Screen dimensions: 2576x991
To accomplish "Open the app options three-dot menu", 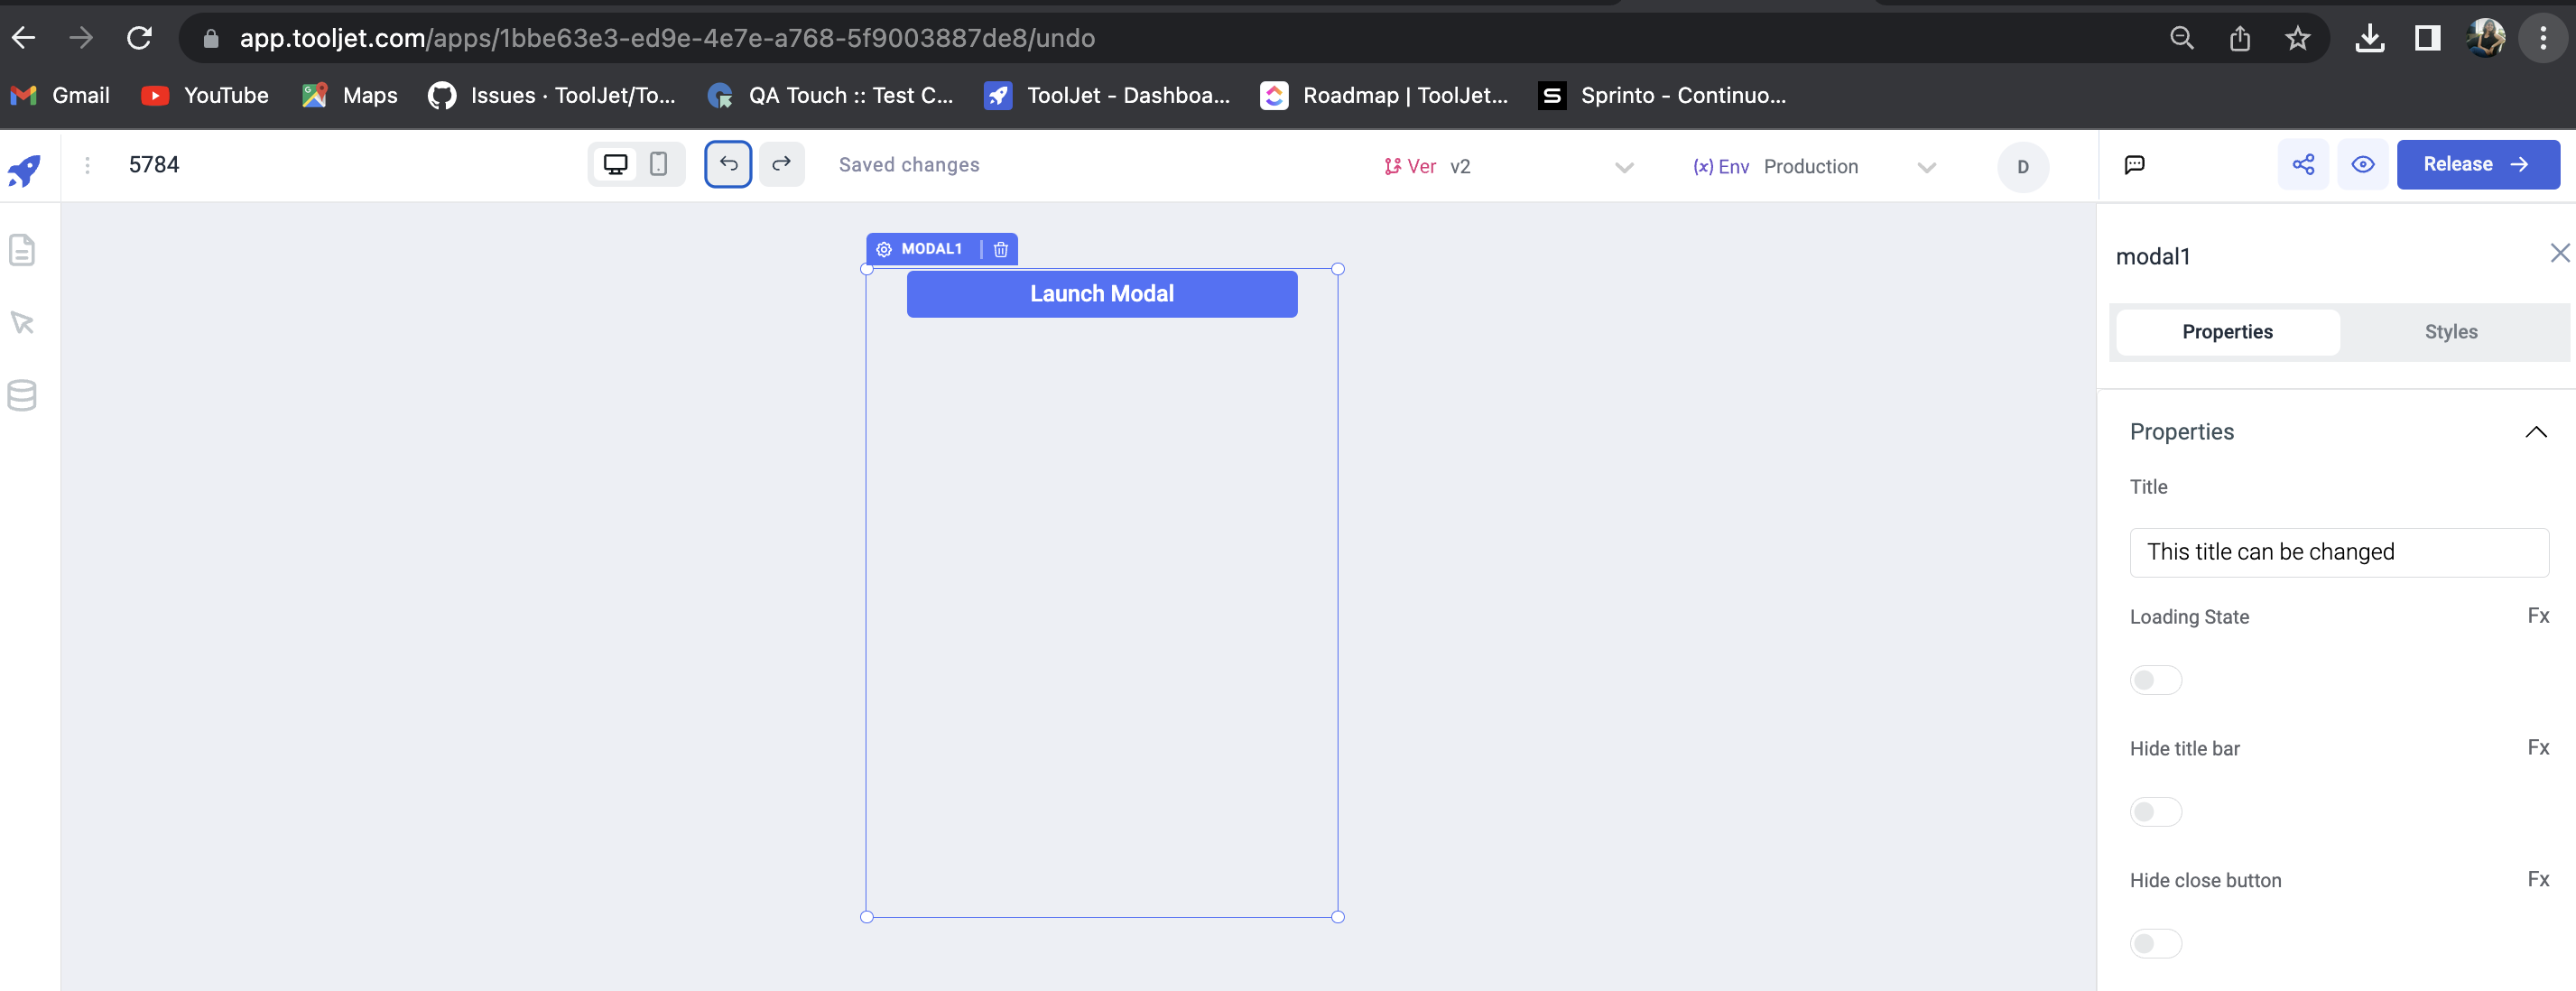I will pyautogui.click(x=87, y=165).
